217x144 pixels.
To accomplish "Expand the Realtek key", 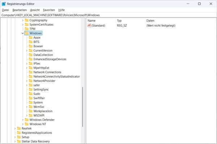I will [x=15, y=128].
